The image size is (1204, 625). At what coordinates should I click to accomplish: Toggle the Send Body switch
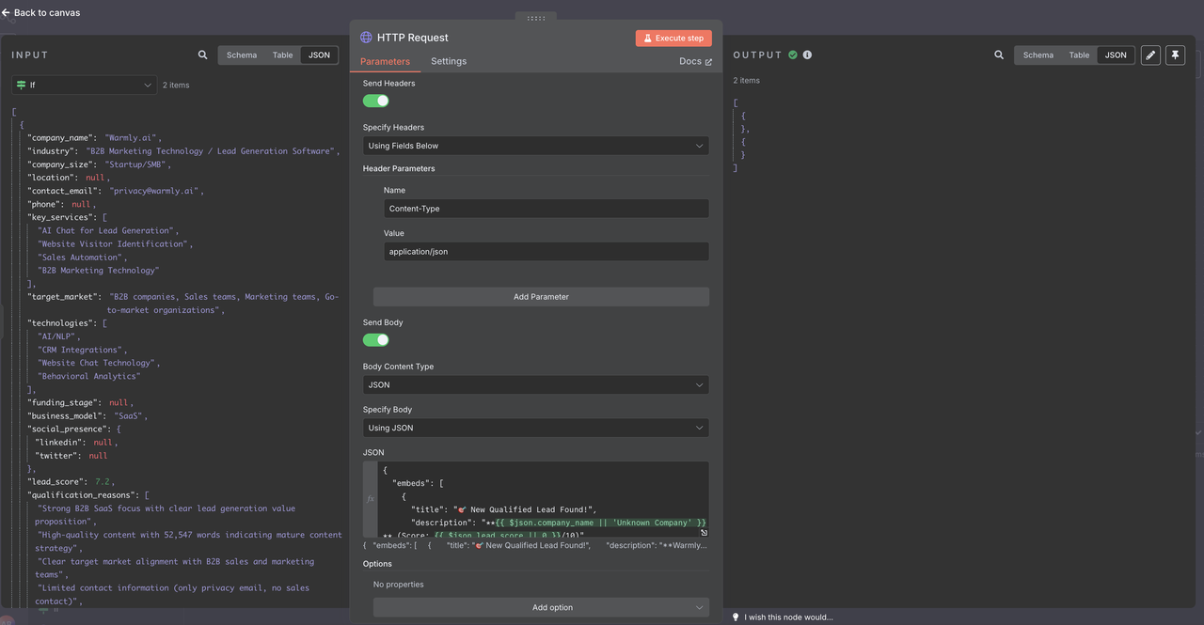click(376, 340)
